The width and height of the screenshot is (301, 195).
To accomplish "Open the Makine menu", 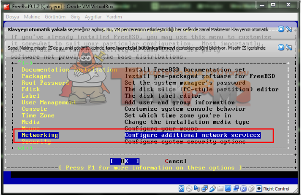I will [x=32, y=17].
